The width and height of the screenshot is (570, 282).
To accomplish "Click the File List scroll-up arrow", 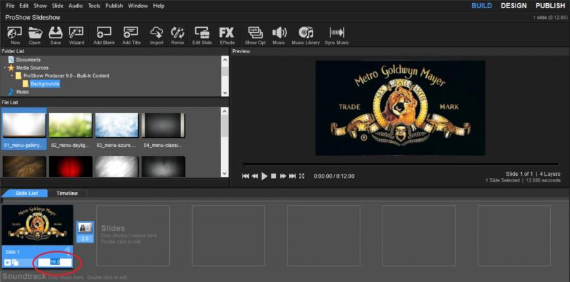I will (x=225, y=112).
